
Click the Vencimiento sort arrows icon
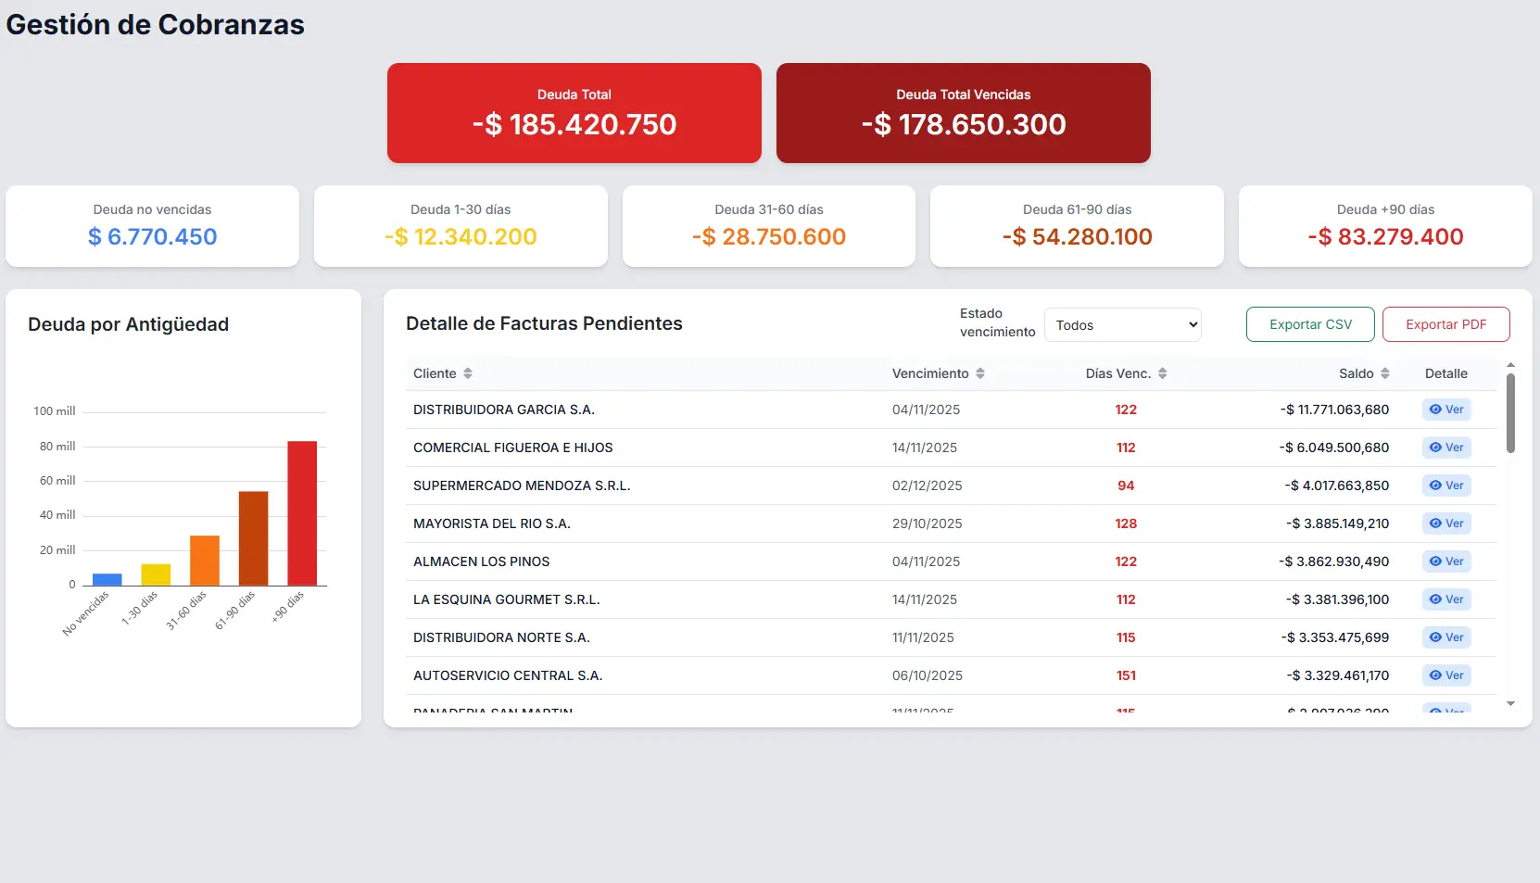pyautogui.click(x=980, y=373)
